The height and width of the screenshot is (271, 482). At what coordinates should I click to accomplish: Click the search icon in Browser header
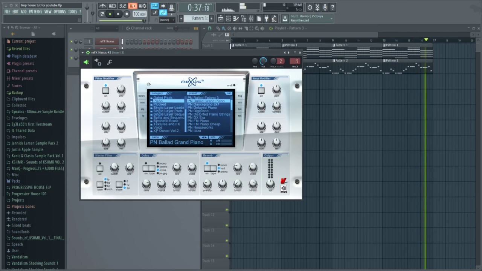click(17, 27)
